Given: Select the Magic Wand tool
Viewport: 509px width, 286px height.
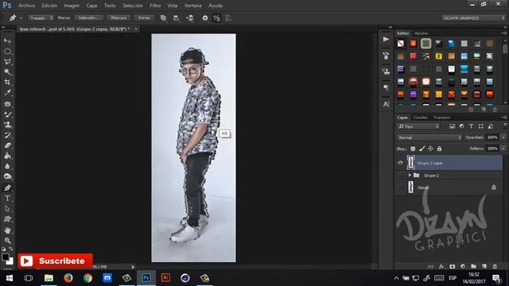Looking at the screenshot, I should pyautogui.click(x=7, y=72).
